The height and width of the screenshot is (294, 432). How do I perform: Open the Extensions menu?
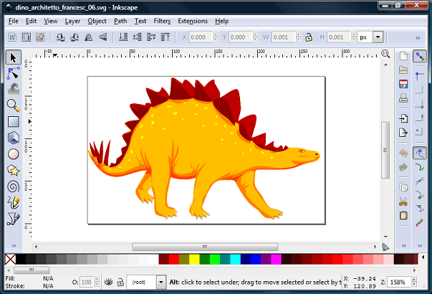click(x=193, y=21)
